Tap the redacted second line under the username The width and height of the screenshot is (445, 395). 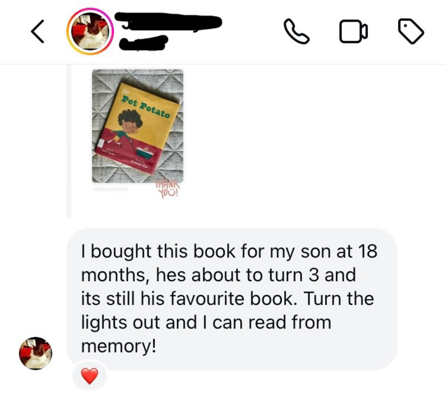pos(144,43)
